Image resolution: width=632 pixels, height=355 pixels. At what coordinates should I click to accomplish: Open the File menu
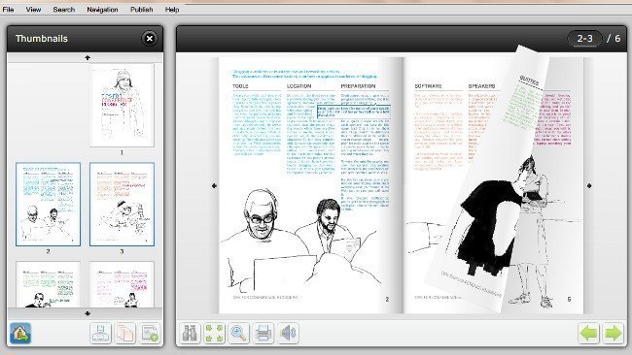tap(8, 9)
